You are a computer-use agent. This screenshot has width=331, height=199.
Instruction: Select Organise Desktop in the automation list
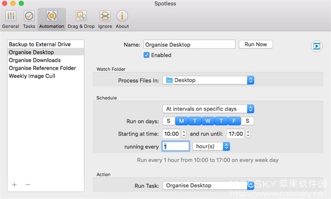click(x=46, y=52)
